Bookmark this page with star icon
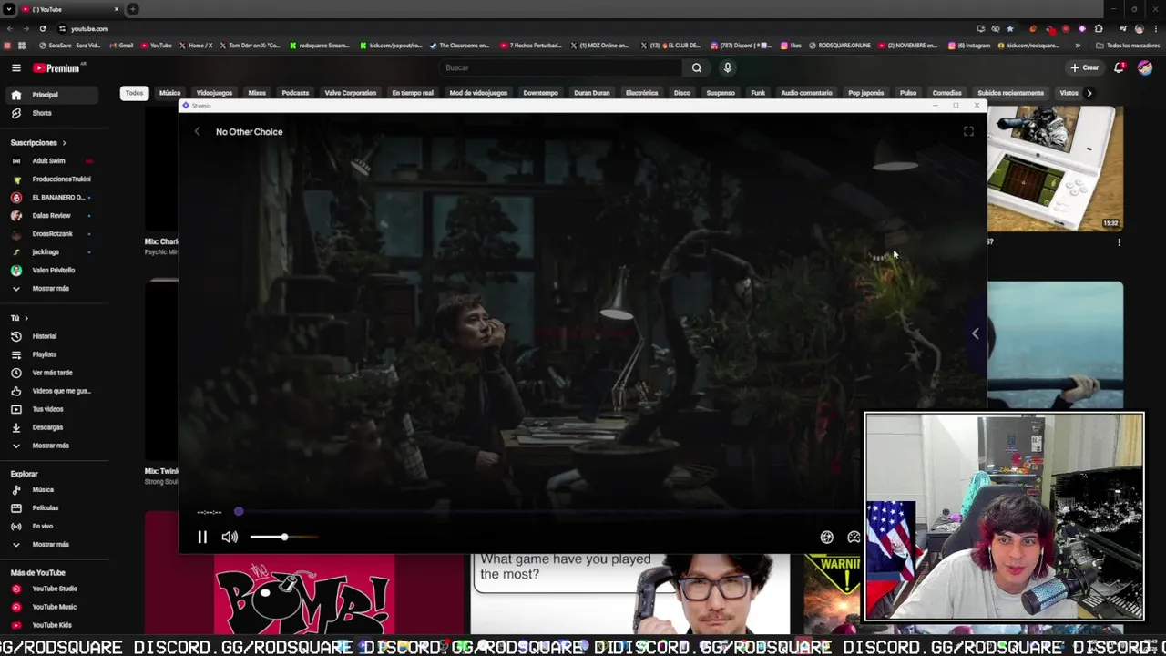Screen dimensions: 1166x656 pyautogui.click(x=1009, y=28)
